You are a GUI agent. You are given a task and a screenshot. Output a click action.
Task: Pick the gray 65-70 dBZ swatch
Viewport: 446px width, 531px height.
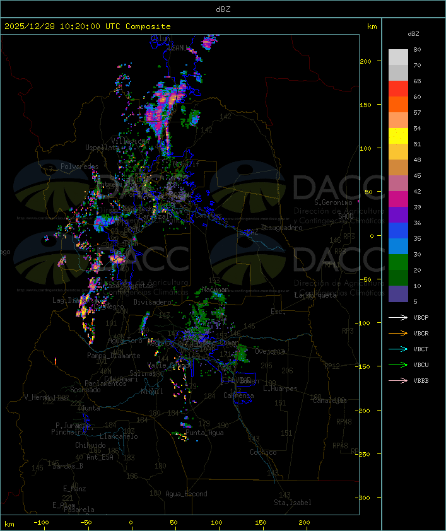[x=398, y=73]
